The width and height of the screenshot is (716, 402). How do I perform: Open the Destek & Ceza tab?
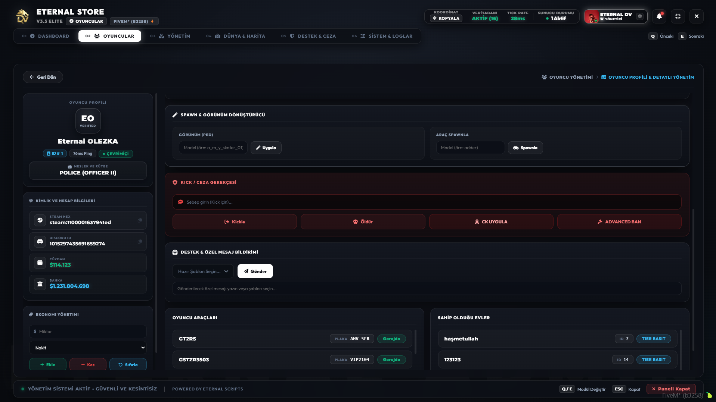309,36
